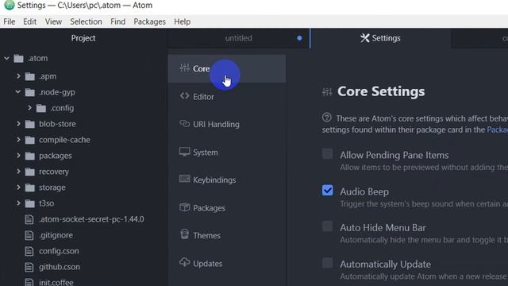Click the Settings tab tools icon
Screen dimensions: 508x286
365,38
